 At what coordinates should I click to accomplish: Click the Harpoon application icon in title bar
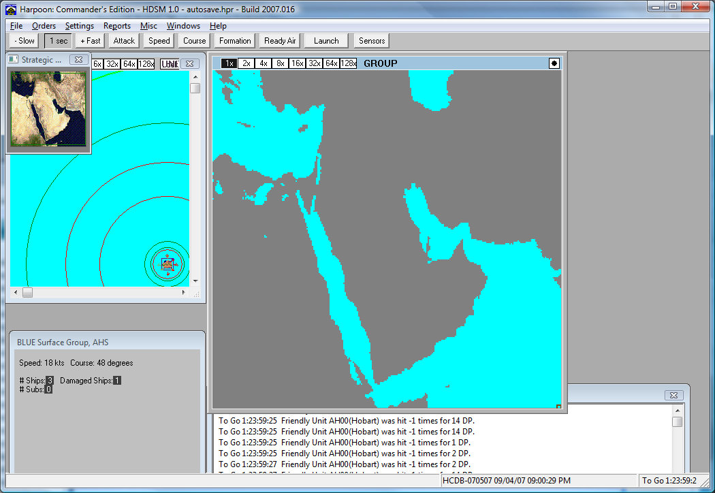coord(10,8)
